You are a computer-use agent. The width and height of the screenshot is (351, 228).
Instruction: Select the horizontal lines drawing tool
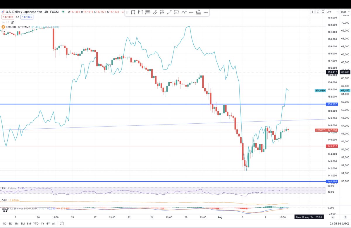click(x=147, y=12)
